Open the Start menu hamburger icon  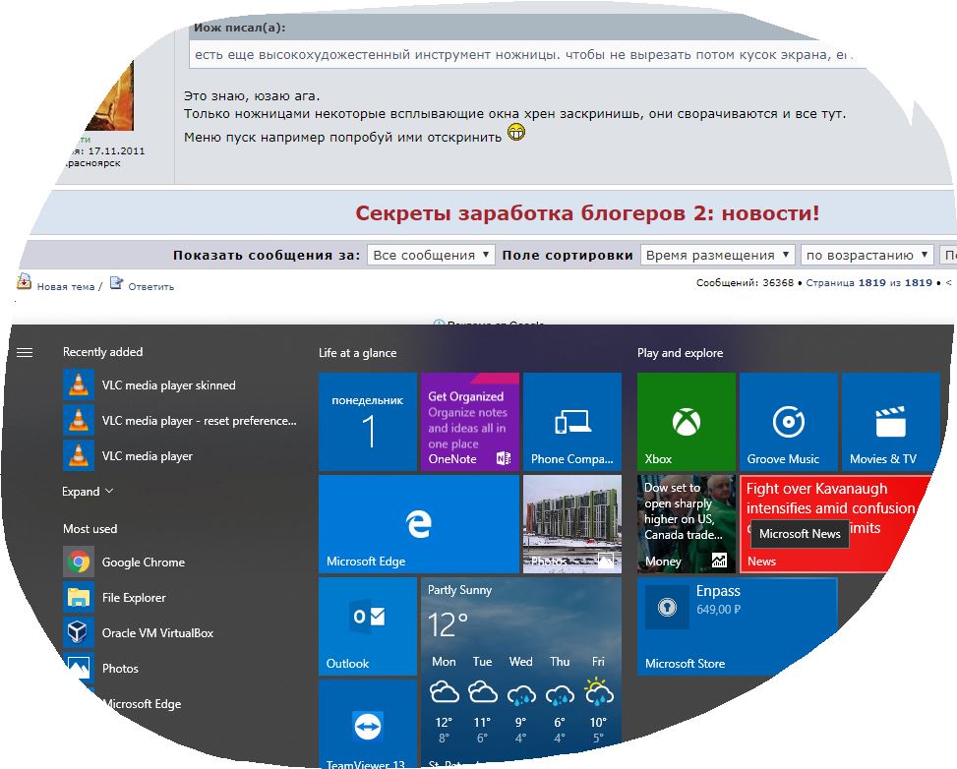25,353
